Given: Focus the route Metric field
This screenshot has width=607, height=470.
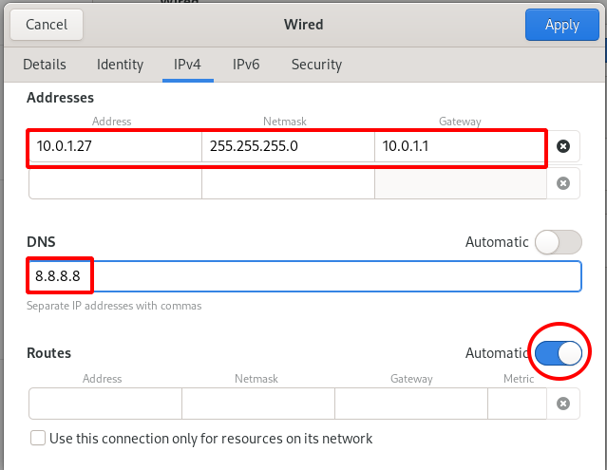Looking at the screenshot, I should click(518, 404).
